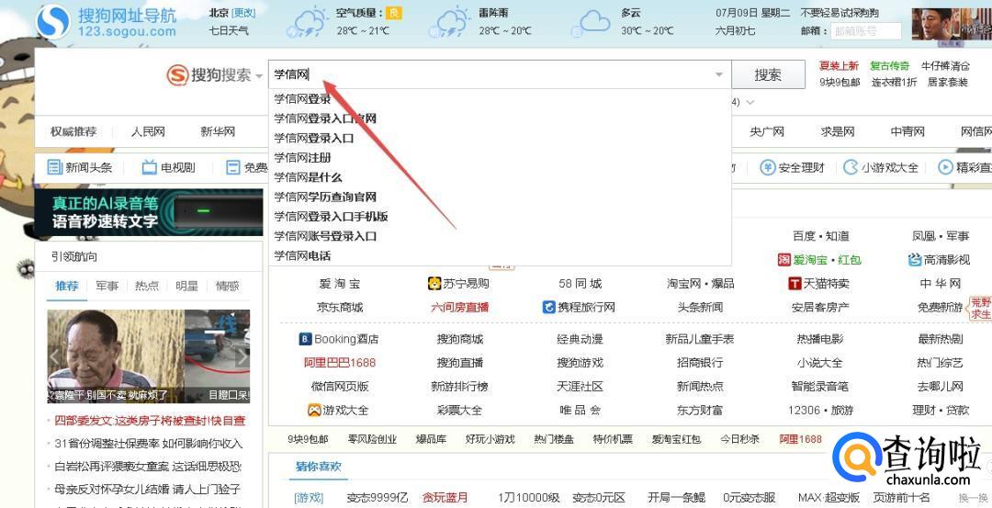
Task: Click the previous arrow on news carousel
Action: (x=56, y=356)
